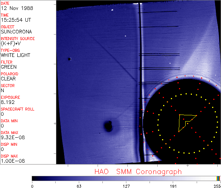Screen dimensions: 221x188
Task: Select the (K+F)*V intensity value
Action: click(x=11, y=44)
